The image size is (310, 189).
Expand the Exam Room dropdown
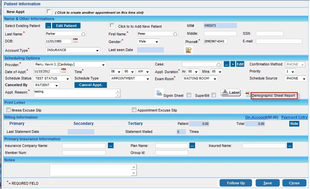tap(214, 79)
